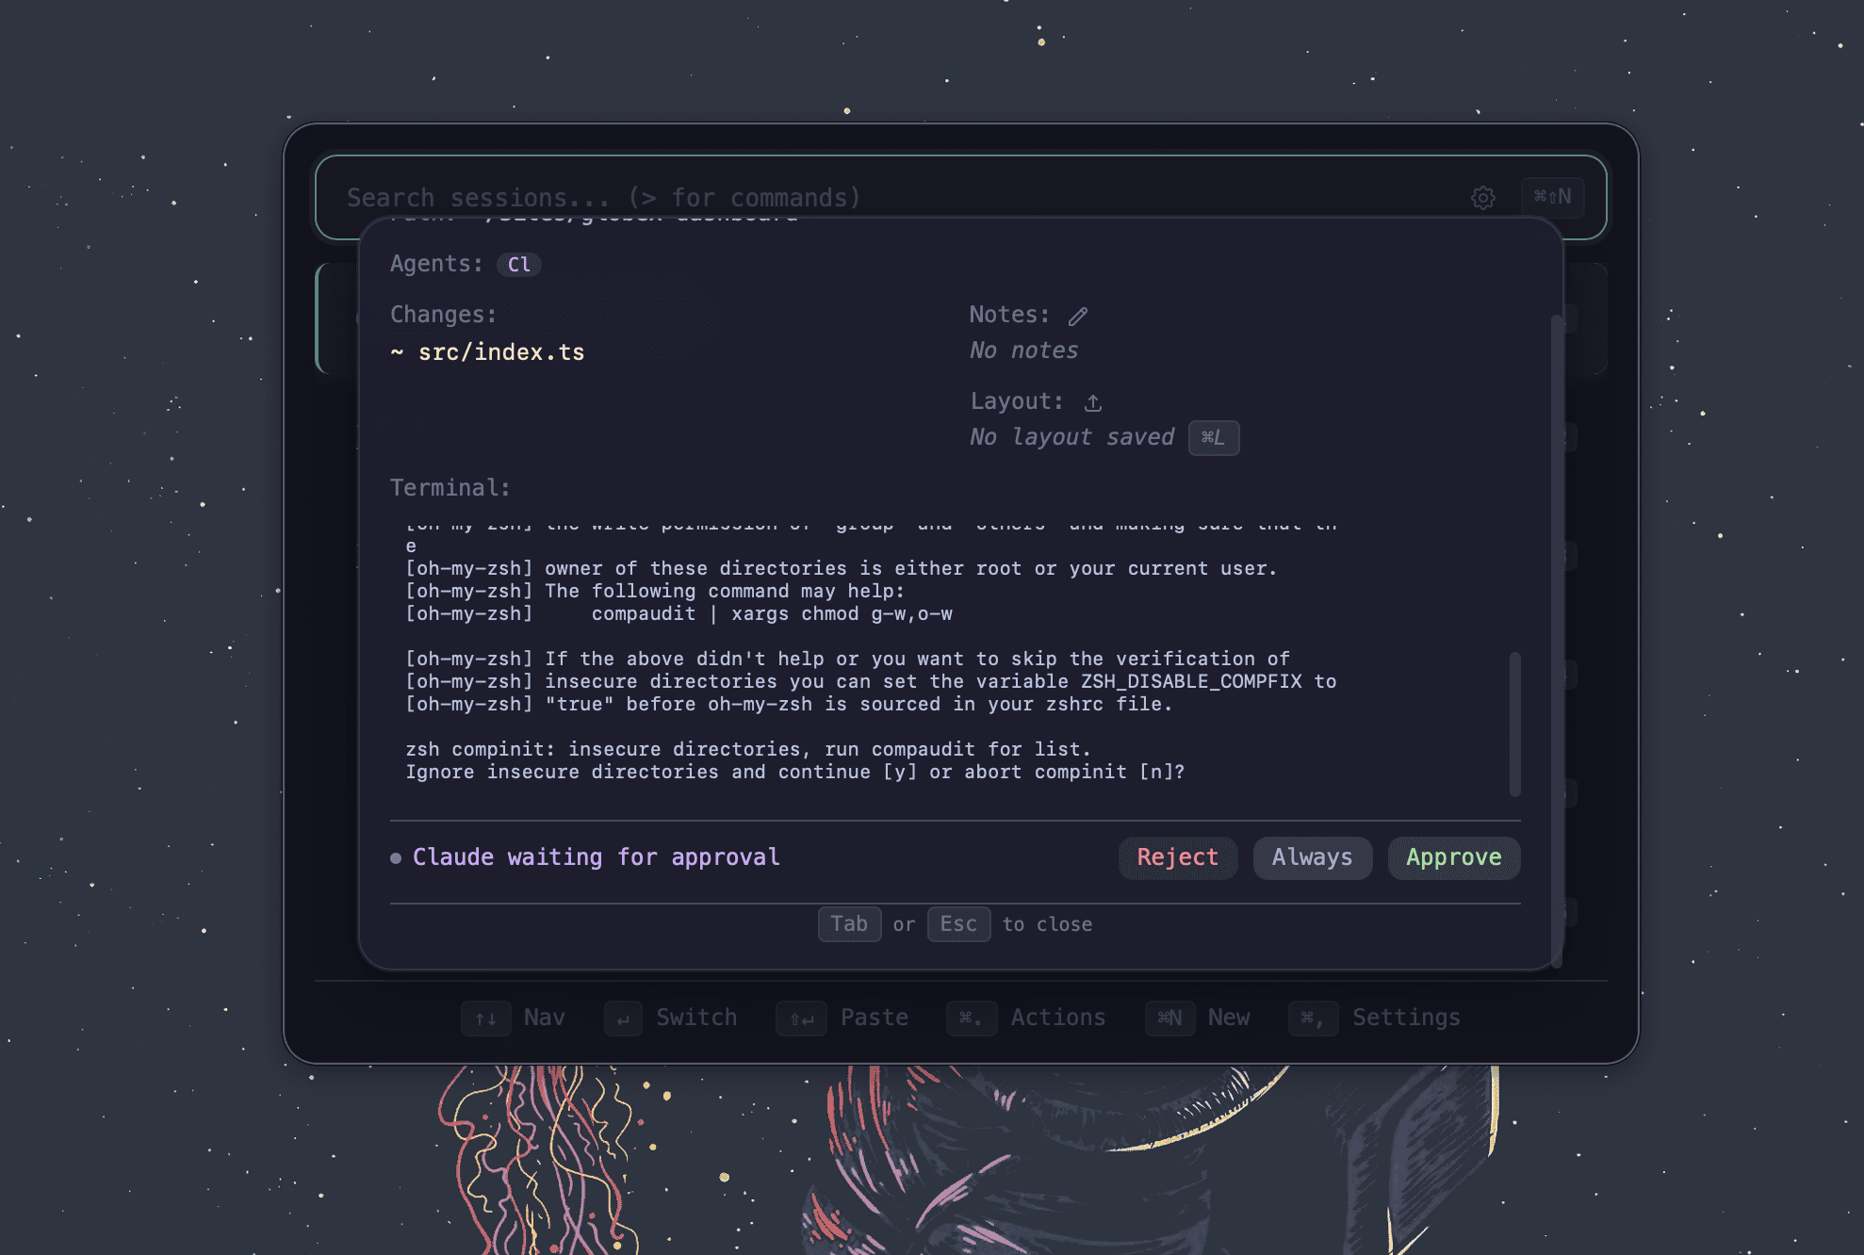Edit notes with the pencil icon
Viewport: 1864px width, 1255px height.
[1078, 316]
